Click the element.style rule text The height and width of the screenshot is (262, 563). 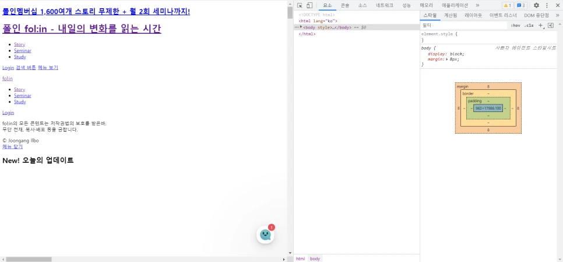click(438, 34)
